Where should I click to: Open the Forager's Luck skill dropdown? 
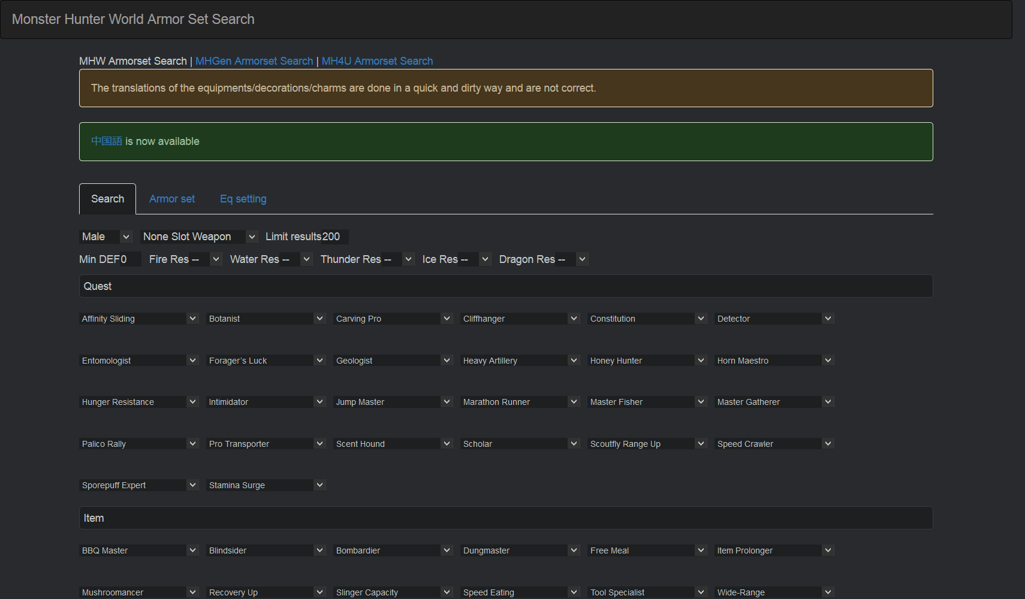pos(266,361)
